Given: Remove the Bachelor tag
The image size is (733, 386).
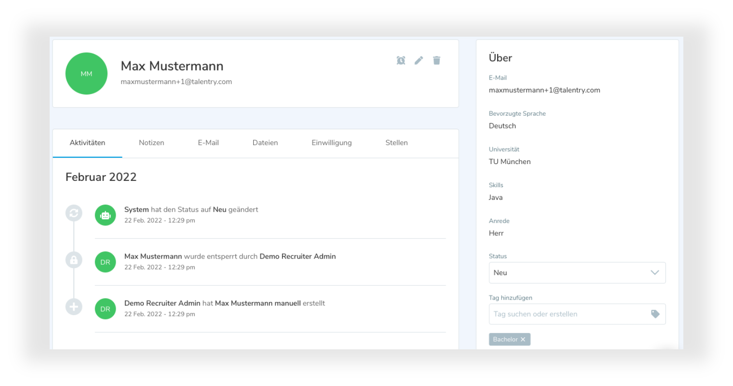Looking at the screenshot, I should (x=523, y=340).
